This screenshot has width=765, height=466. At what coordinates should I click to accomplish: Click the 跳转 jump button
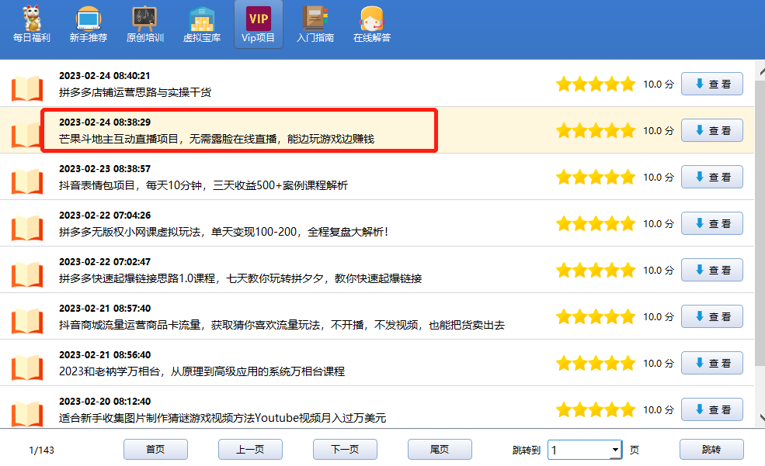click(x=711, y=450)
